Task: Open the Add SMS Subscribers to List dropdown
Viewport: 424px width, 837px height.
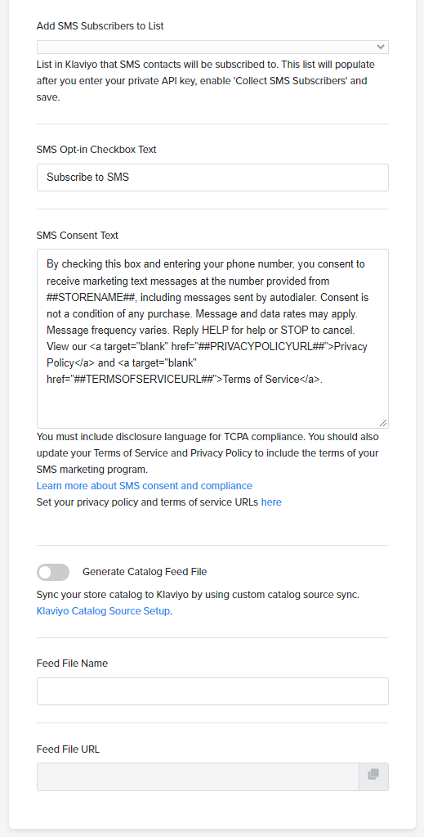Action: pos(212,47)
